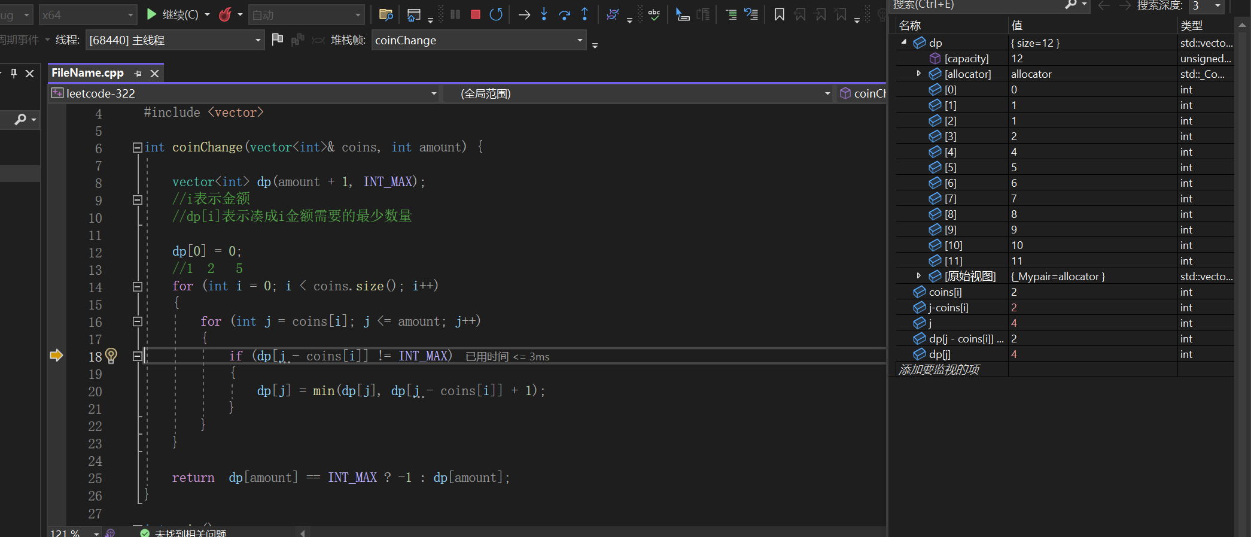This screenshot has height=537, width=1251.
Task: Click the value 4 of dp[4]
Action: (x=1014, y=151)
